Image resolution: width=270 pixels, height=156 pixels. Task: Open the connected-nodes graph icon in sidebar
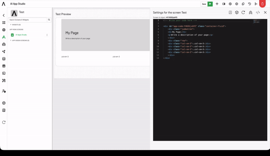[x=4, y=51]
